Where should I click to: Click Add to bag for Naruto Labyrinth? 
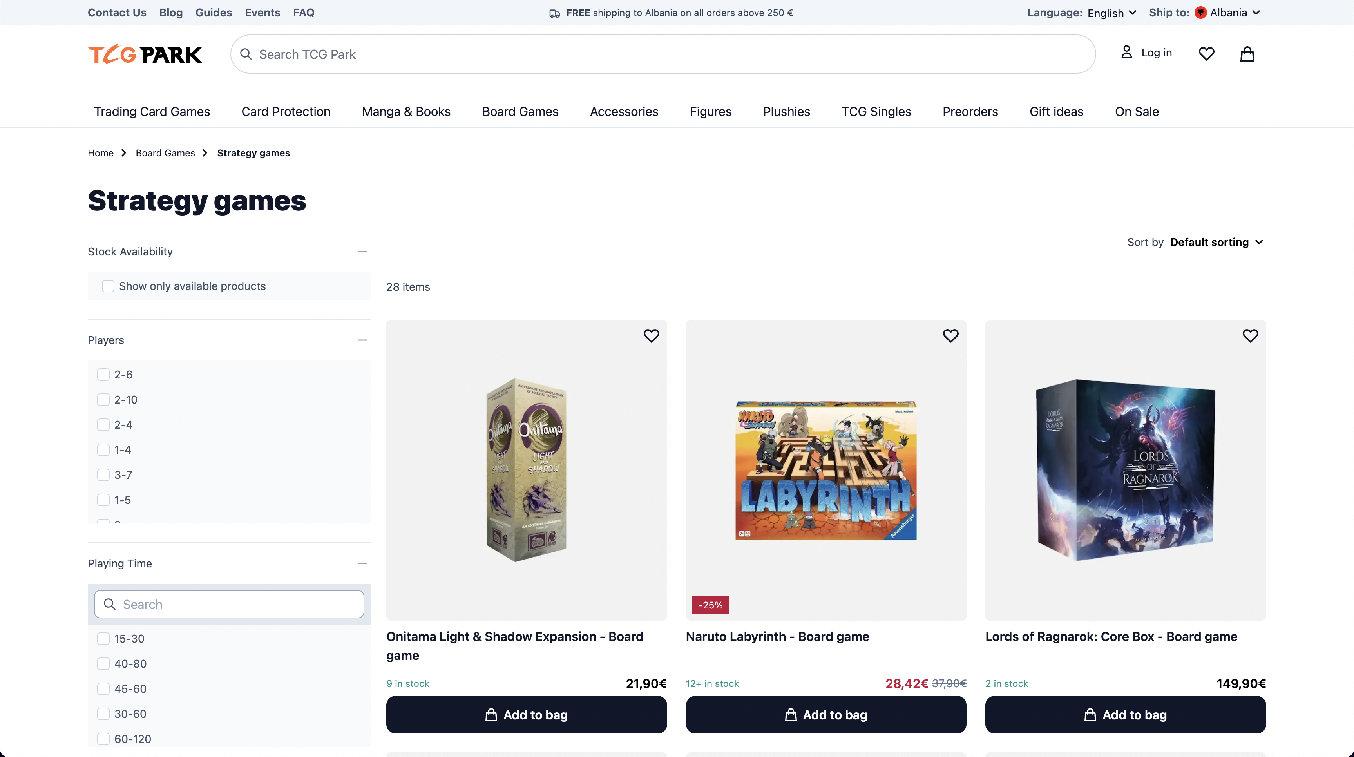coord(826,714)
